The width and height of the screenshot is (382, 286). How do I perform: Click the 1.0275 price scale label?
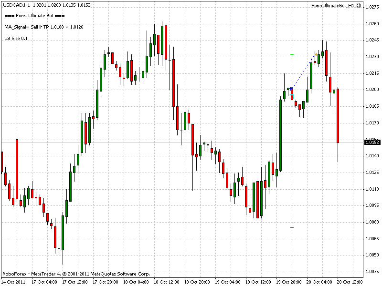(x=372, y=7)
